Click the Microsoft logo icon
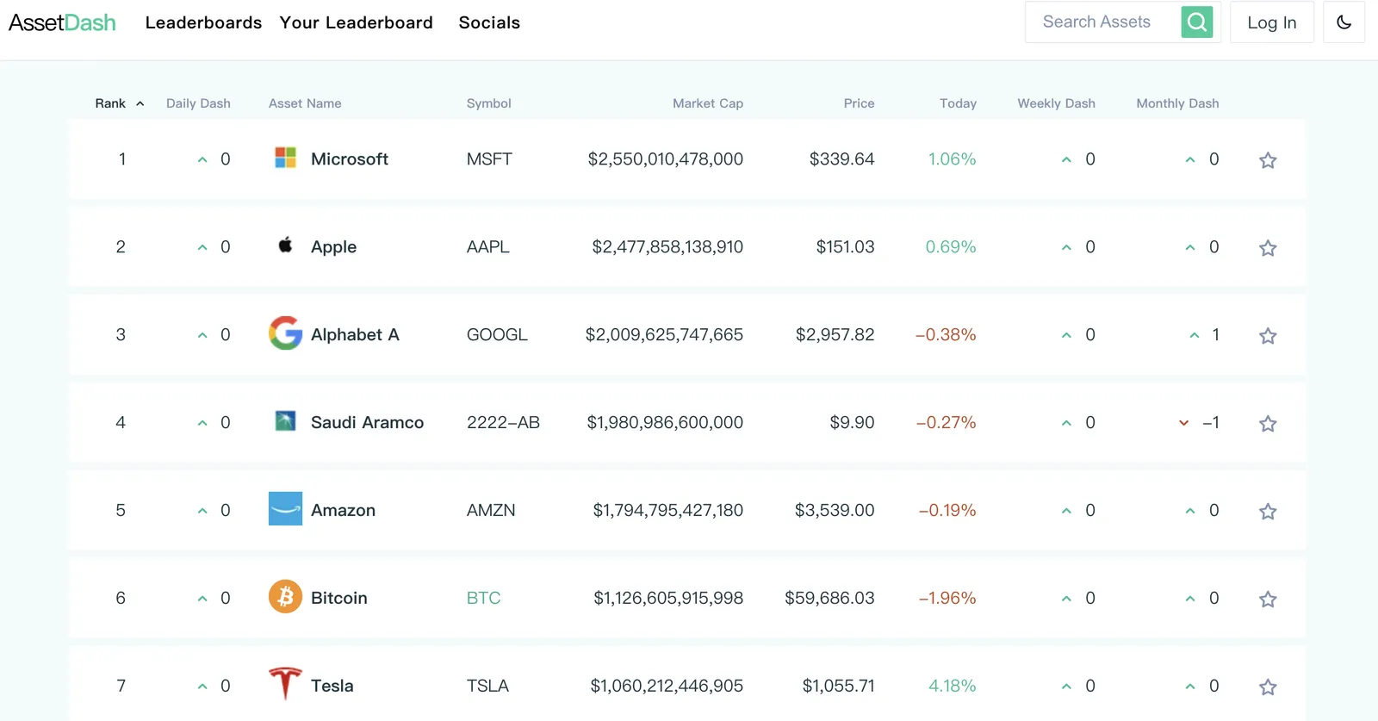This screenshot has width=1378, height=721. pos(285,158)
